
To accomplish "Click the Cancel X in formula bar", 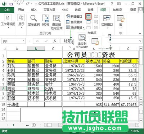I will tap(37, 41).
